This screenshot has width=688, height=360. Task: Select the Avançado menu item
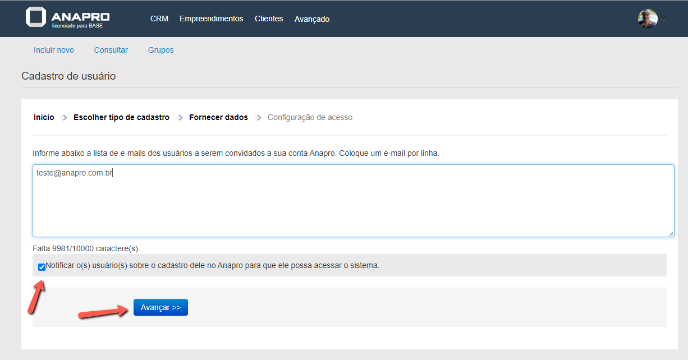pos(312,19)
